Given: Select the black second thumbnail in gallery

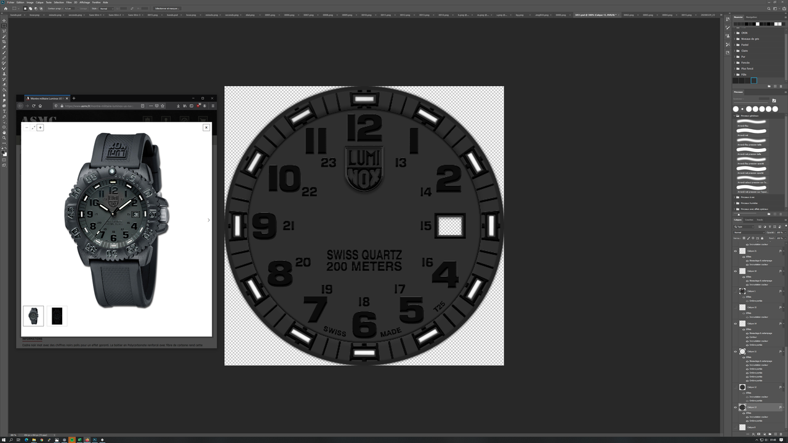Looking at the screenshot, I should pyautogui.click(x=57, y=316).
